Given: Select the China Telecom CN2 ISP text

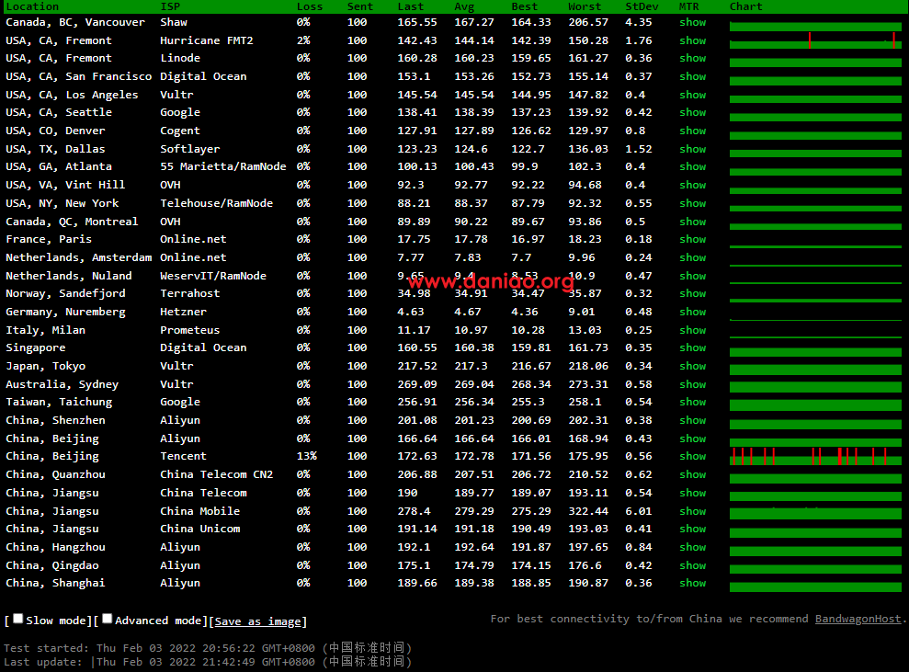Looking at the screenshot, I should point(217,474).
